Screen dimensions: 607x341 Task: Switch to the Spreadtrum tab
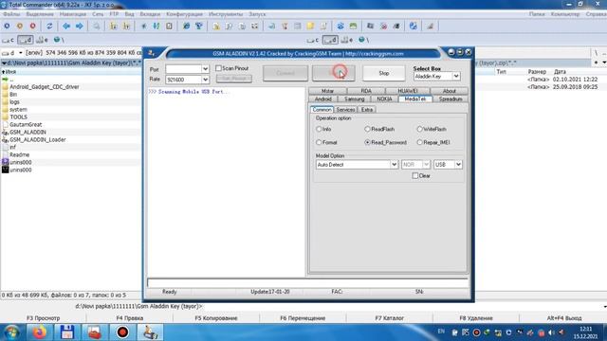pos(451,99)
